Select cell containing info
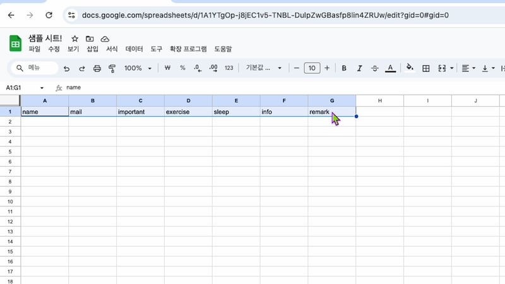The height and width of the screenshot is (284, 505). [284, 112]
